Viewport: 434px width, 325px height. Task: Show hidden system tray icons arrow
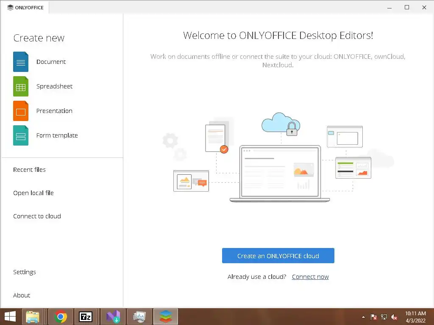click(x=363, y=317)
